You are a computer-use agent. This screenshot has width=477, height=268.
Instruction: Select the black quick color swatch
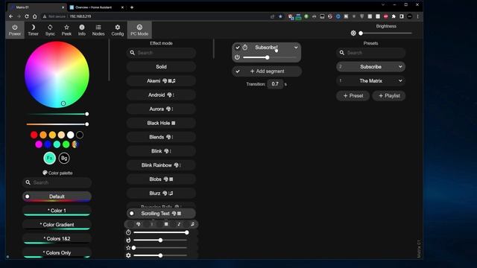pos(80,135)
